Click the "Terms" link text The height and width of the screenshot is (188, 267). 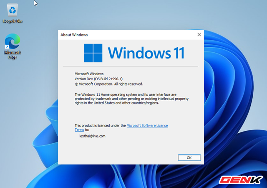79,130
